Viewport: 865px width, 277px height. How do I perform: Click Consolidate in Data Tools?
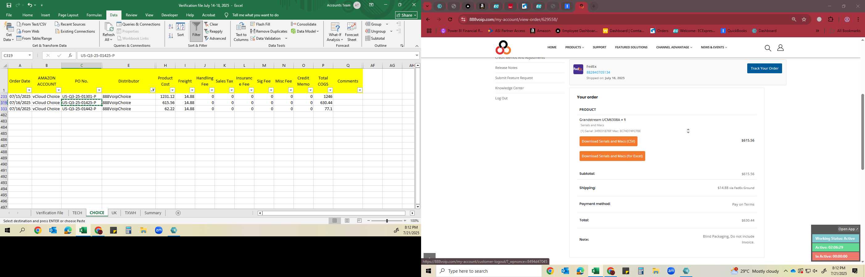point(304,24)
